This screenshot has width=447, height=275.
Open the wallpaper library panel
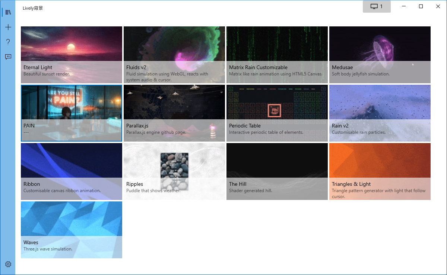[x=8, y=12]
